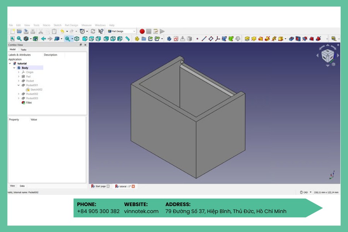This screenshot has width=348, height=232.
Task: Click the Datum line icon
Action: (x=204, y=39)
